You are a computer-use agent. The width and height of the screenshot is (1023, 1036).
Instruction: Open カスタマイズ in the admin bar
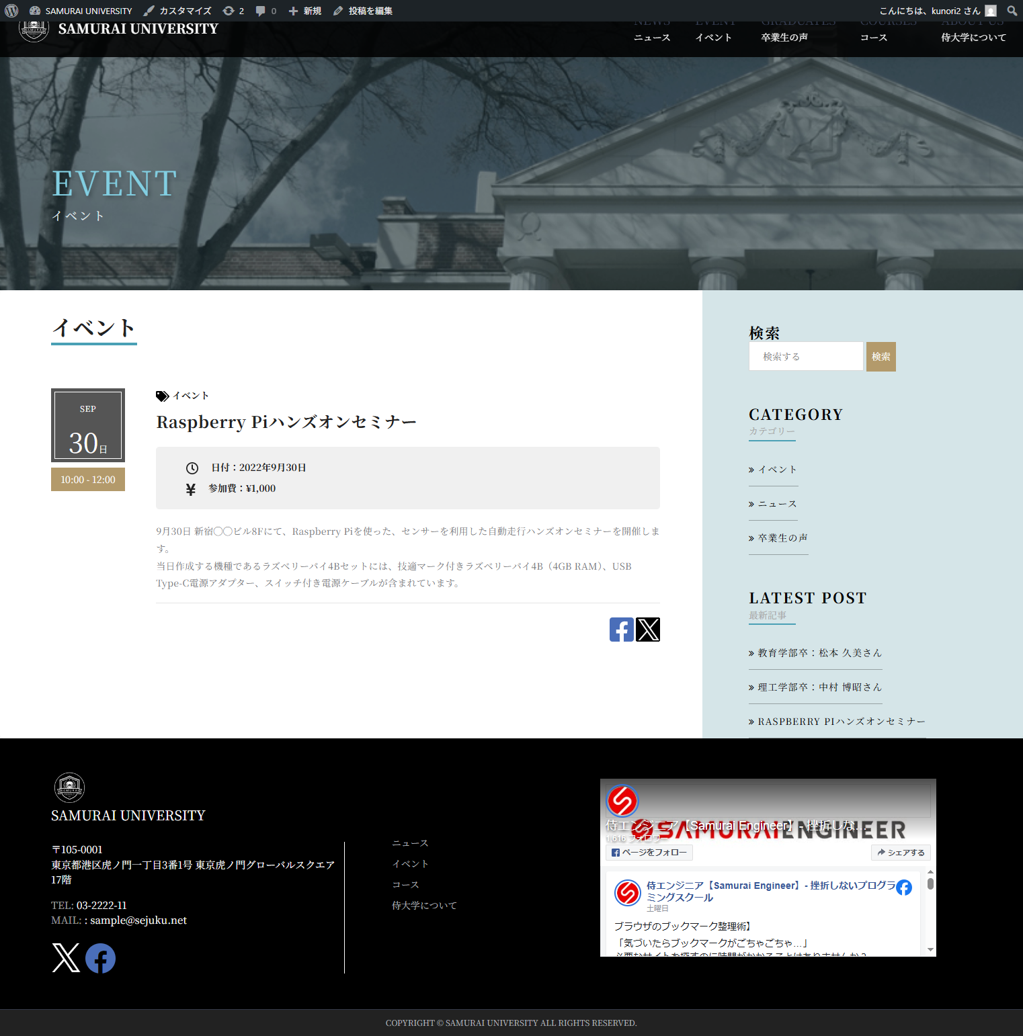point(177,11)
